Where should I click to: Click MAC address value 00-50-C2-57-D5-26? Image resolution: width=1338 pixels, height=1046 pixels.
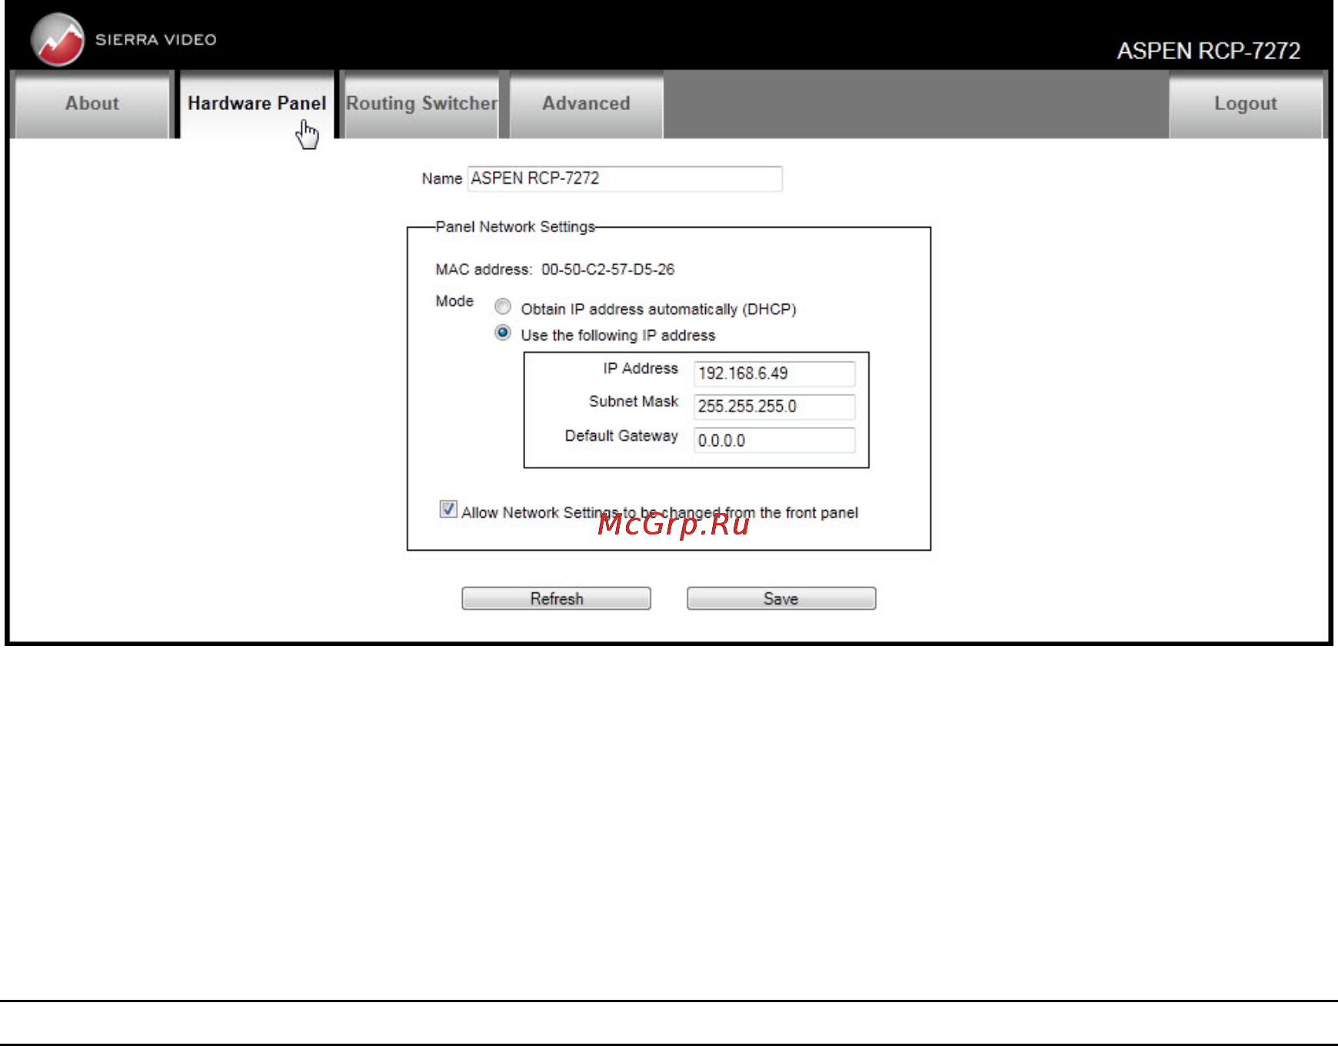coord(608,270)
